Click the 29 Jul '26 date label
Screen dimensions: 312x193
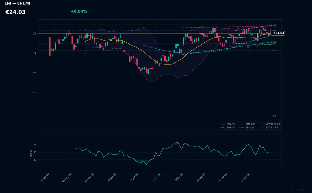coord(179,178)
